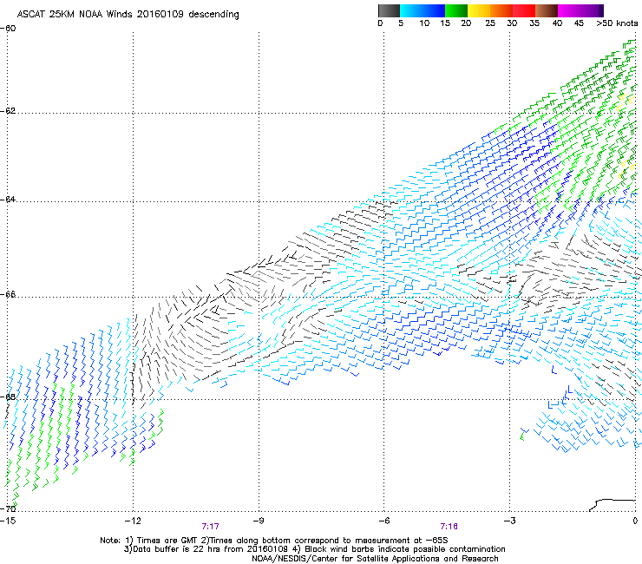This screenshot has width=642, height=564.
Task: Click the '-68' latitude axis label
Action: tap(8, 397)
